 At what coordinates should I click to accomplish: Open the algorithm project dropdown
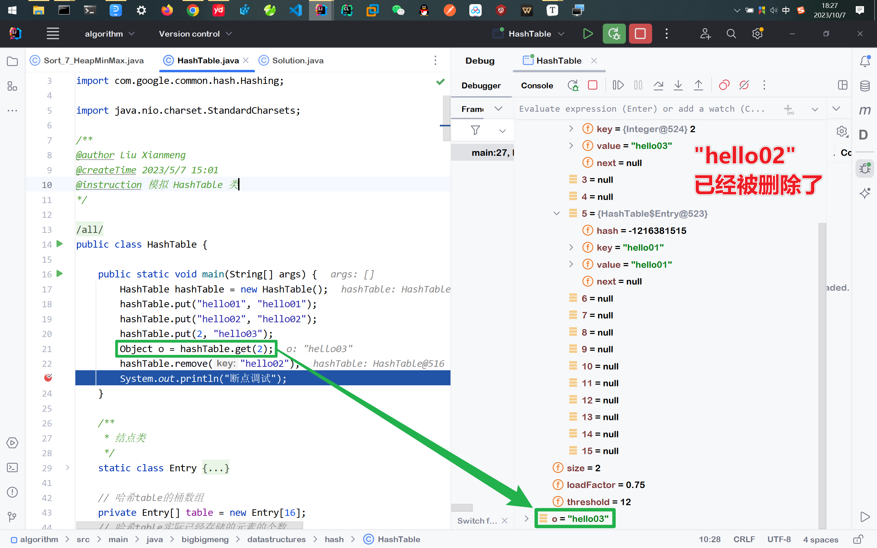(x=109, y=34)
